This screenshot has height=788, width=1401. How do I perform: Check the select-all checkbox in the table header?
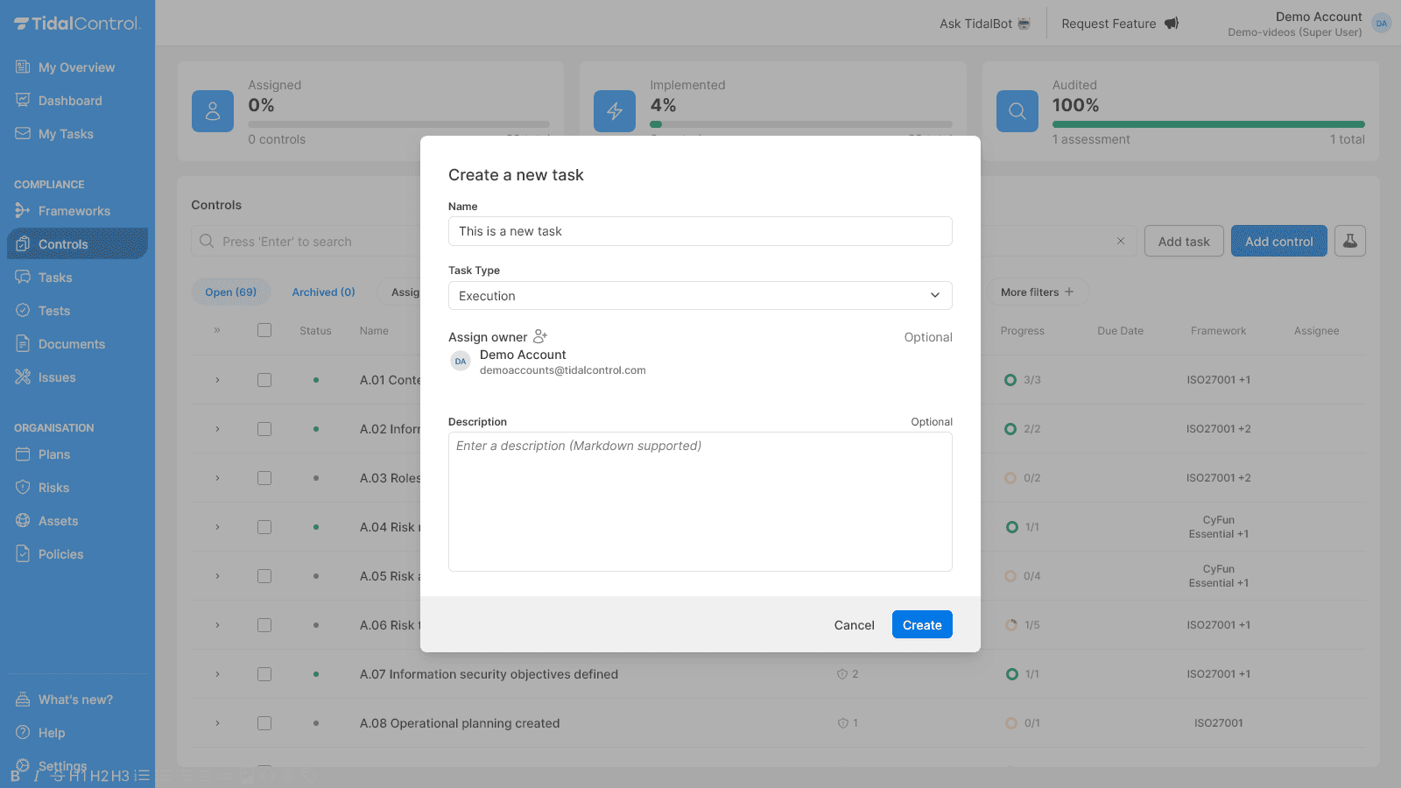click(264, 330)
